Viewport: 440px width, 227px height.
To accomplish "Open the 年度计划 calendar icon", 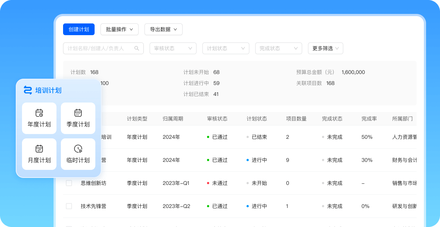I will coord(39,113).
